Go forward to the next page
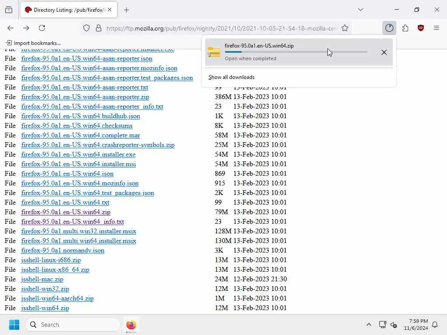 coord(26,28)
